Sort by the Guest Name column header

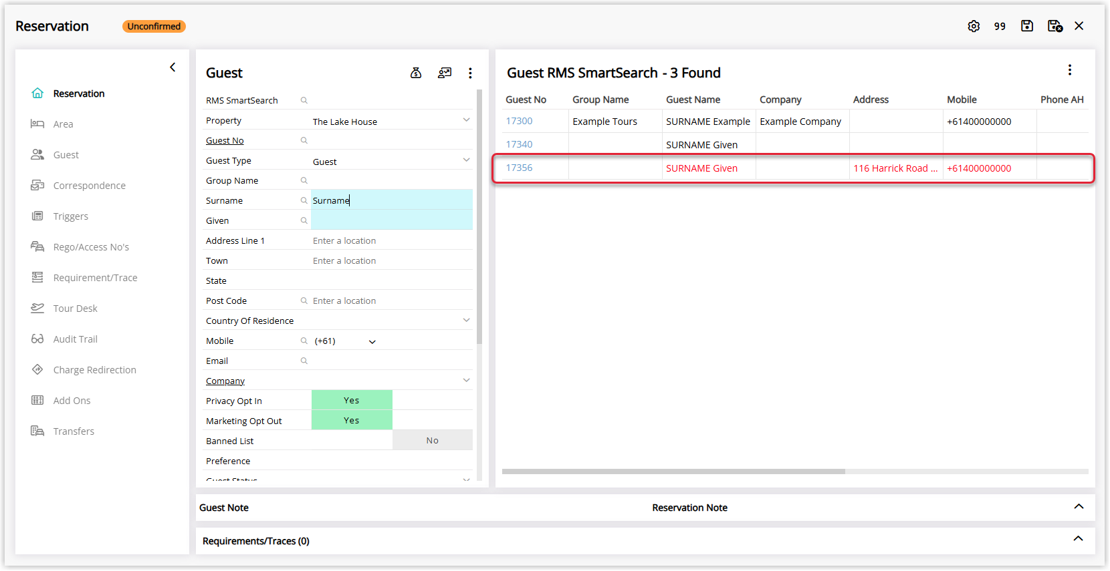693,100
